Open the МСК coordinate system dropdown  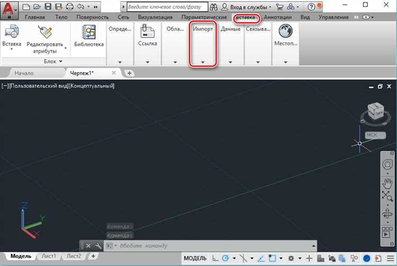point(375,135)
